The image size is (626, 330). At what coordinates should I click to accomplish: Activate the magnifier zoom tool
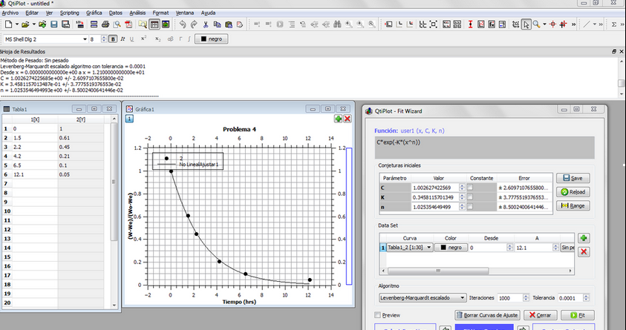[537, 24]
